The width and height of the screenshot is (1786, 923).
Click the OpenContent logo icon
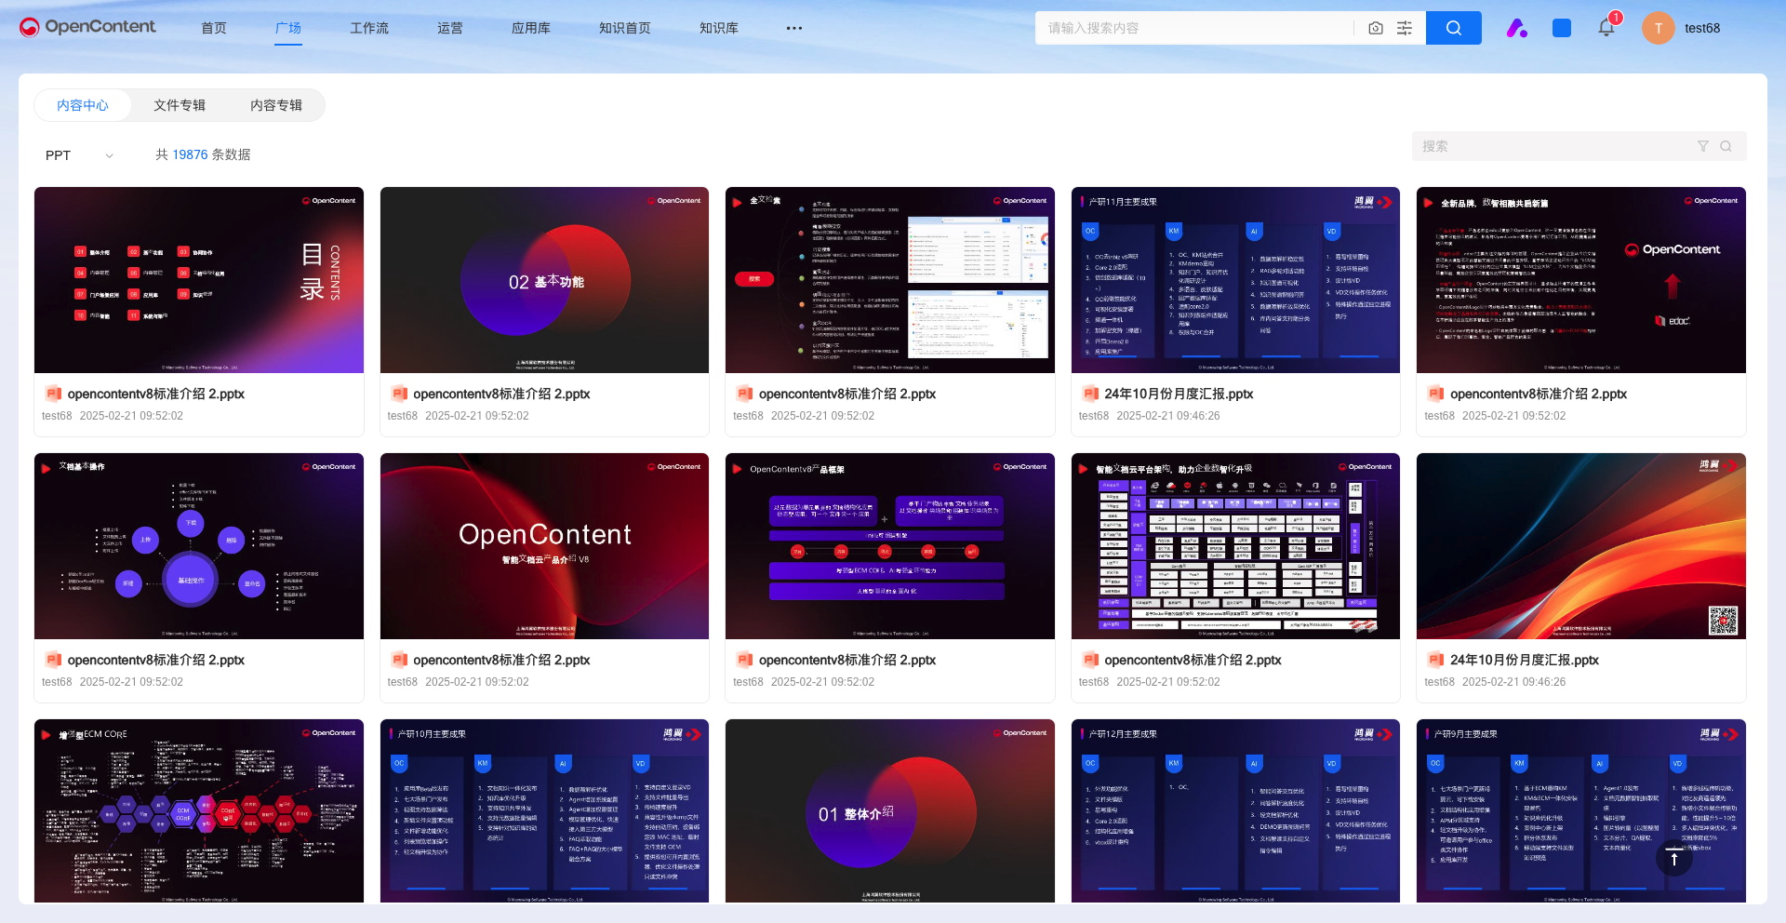point(30,28)
